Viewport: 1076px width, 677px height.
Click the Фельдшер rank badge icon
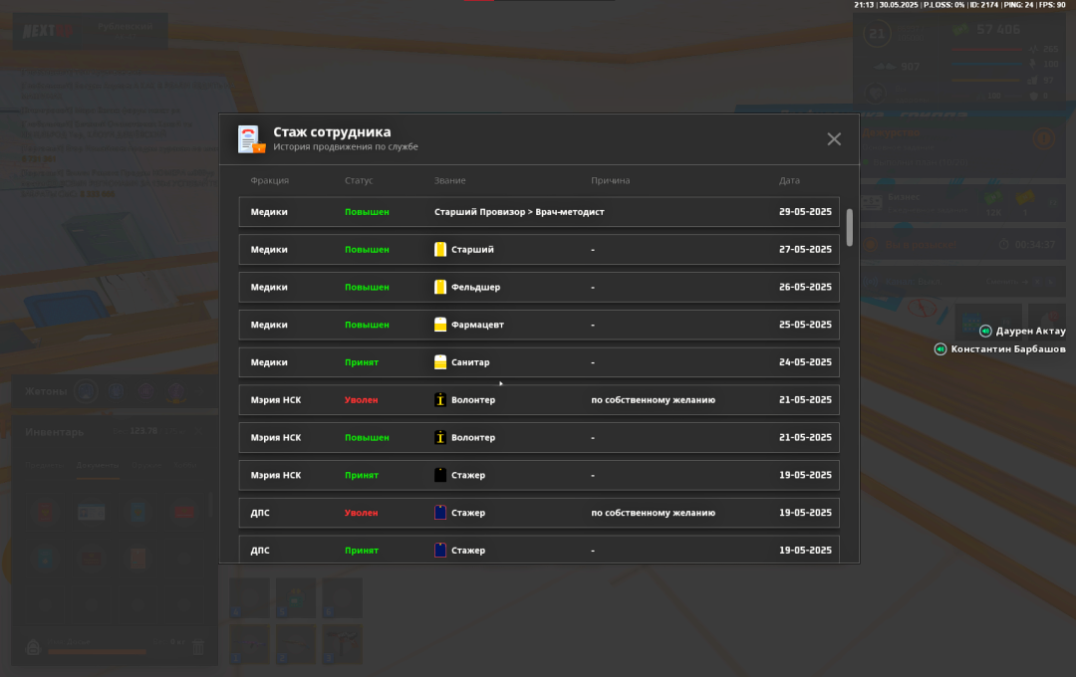point(440,288)
